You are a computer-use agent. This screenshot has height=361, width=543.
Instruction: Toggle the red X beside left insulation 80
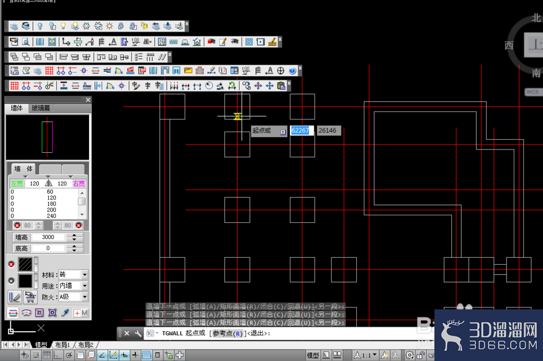[x=17, y=226]
